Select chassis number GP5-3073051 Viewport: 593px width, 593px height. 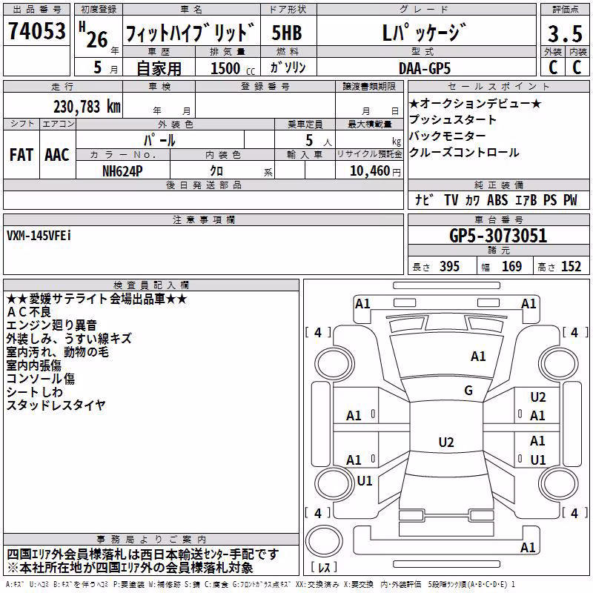point(498,235)
